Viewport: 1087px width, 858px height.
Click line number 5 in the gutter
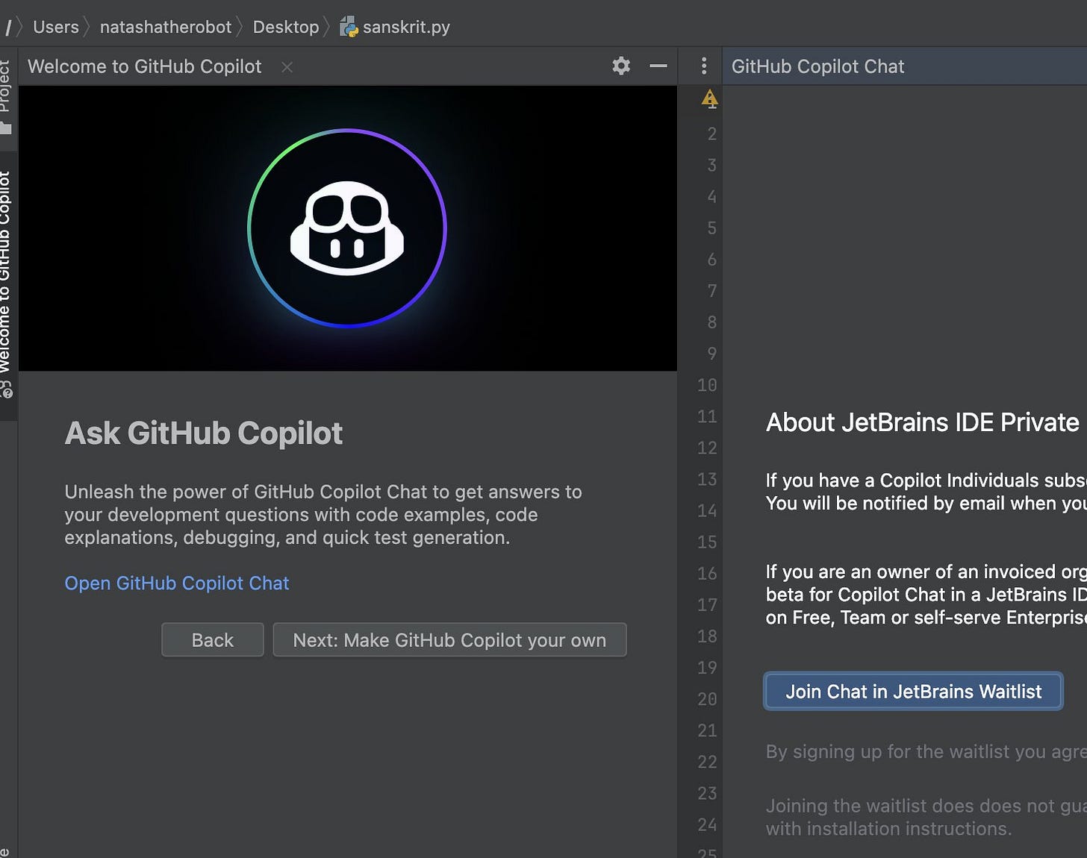(x=711, y=228)
